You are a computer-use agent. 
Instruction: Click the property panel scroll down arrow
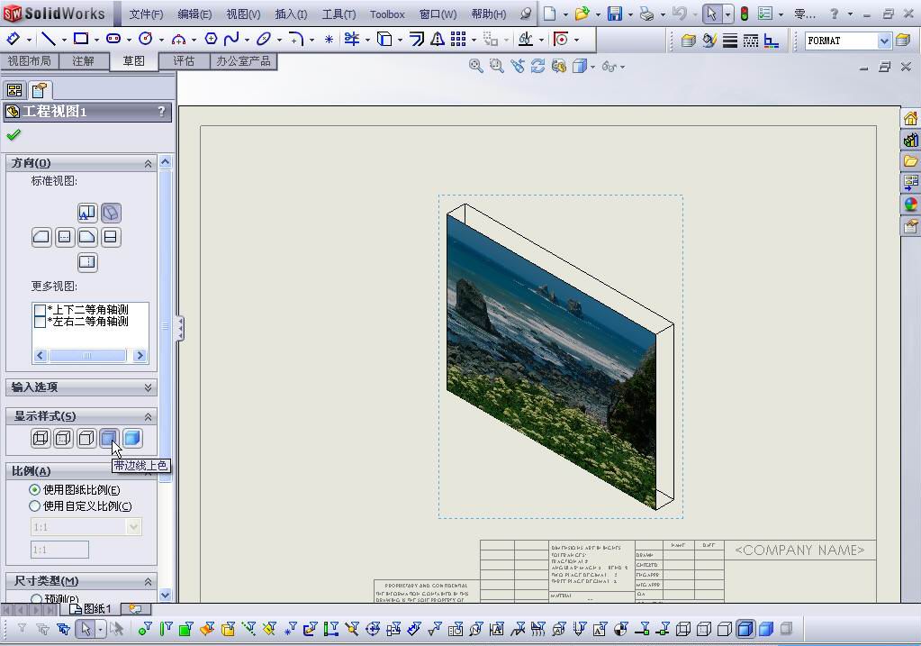coord(165,595)
